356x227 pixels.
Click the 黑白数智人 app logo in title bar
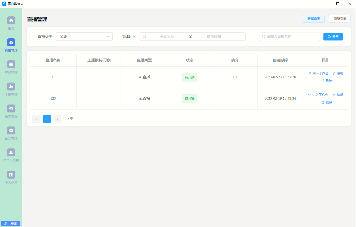coord(4,4)
